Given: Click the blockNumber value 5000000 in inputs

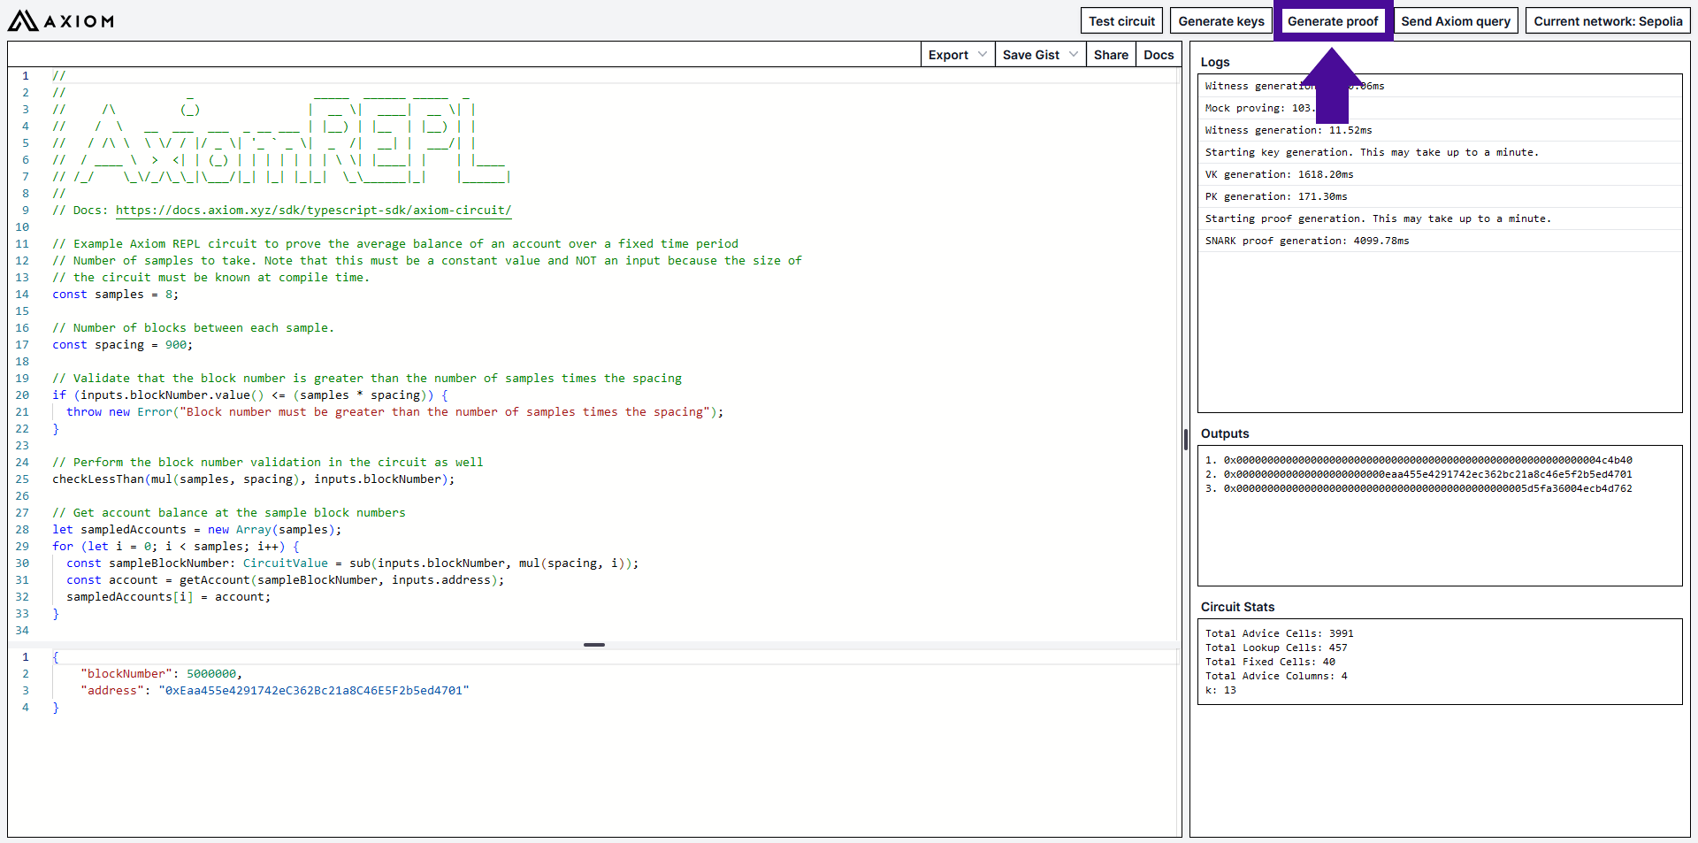Looking at the screenshot, I should click(210, 674).
